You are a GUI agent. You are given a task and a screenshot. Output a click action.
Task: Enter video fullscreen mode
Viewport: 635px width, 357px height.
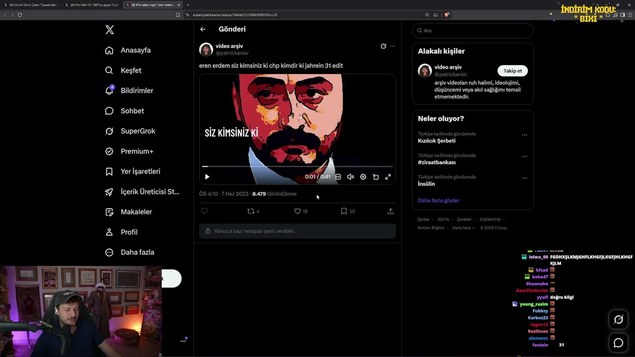(388, 177)
